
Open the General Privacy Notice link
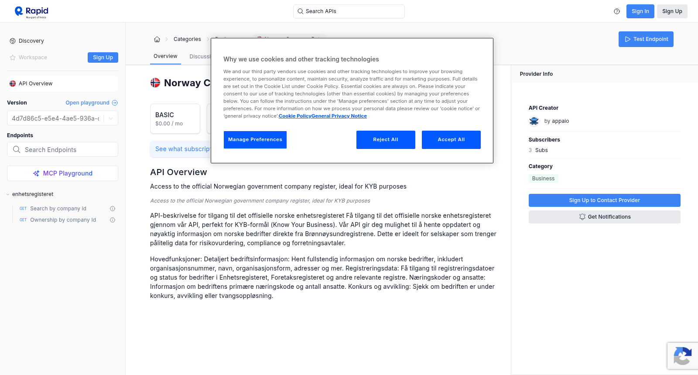click(x=339, y=116)
